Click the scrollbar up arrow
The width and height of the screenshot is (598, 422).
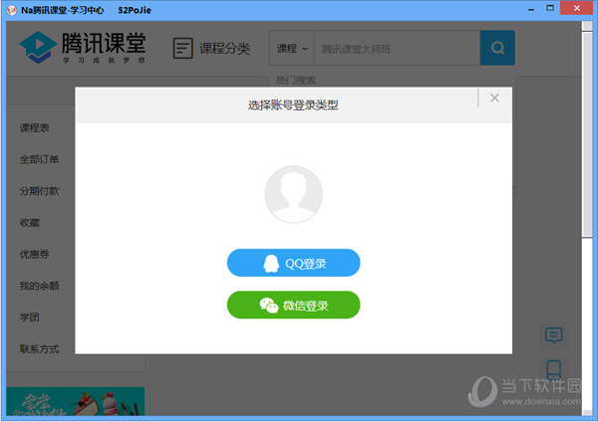pyautogui.click(x=587, y=26)
